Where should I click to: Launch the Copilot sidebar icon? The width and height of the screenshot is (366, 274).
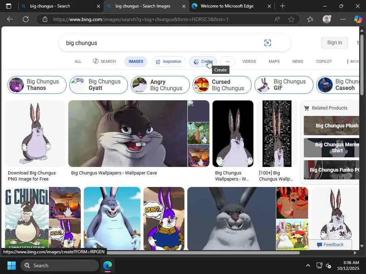point(358,19)
